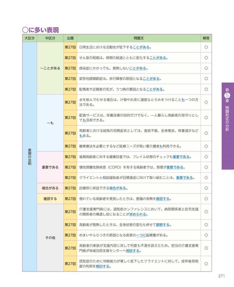The image size is (234, 287).
Task: Click sentence about 成年後見制度の利用を検討する
Action: (x=139, y=264)
